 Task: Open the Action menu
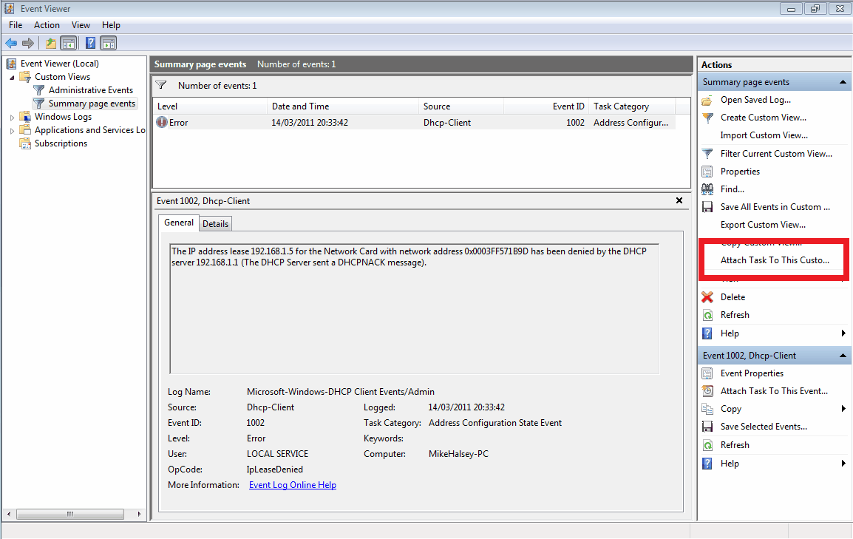47,25
